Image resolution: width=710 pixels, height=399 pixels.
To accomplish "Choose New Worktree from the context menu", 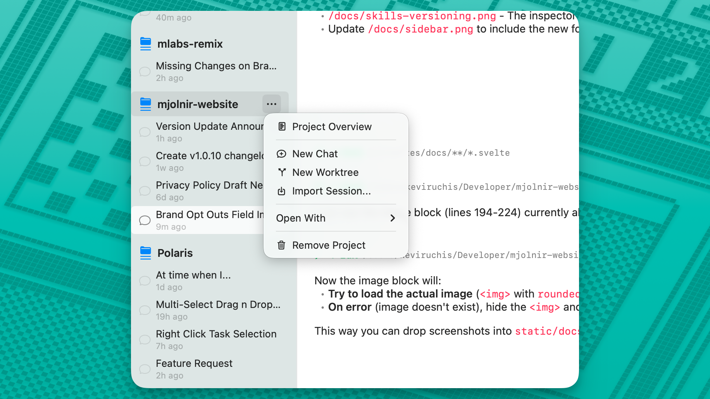I will coord(325,172).
